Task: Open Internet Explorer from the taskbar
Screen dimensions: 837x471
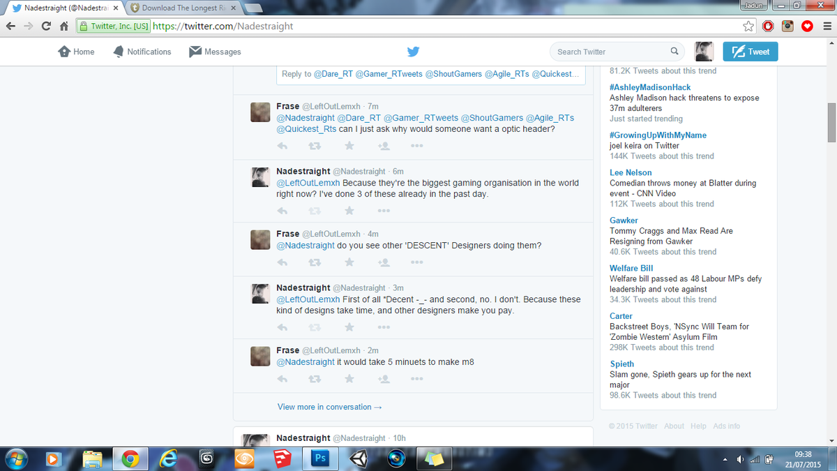Action: tap(168, 459)
